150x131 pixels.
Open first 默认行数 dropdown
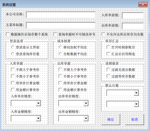pos(136,93)
